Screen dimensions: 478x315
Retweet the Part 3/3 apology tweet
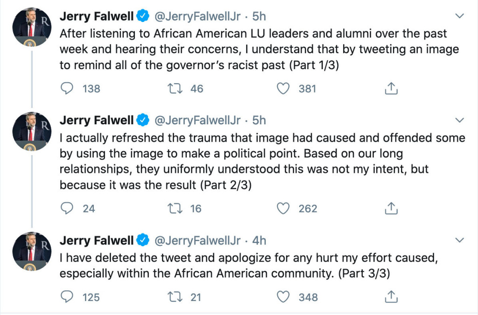coord(176,296)
